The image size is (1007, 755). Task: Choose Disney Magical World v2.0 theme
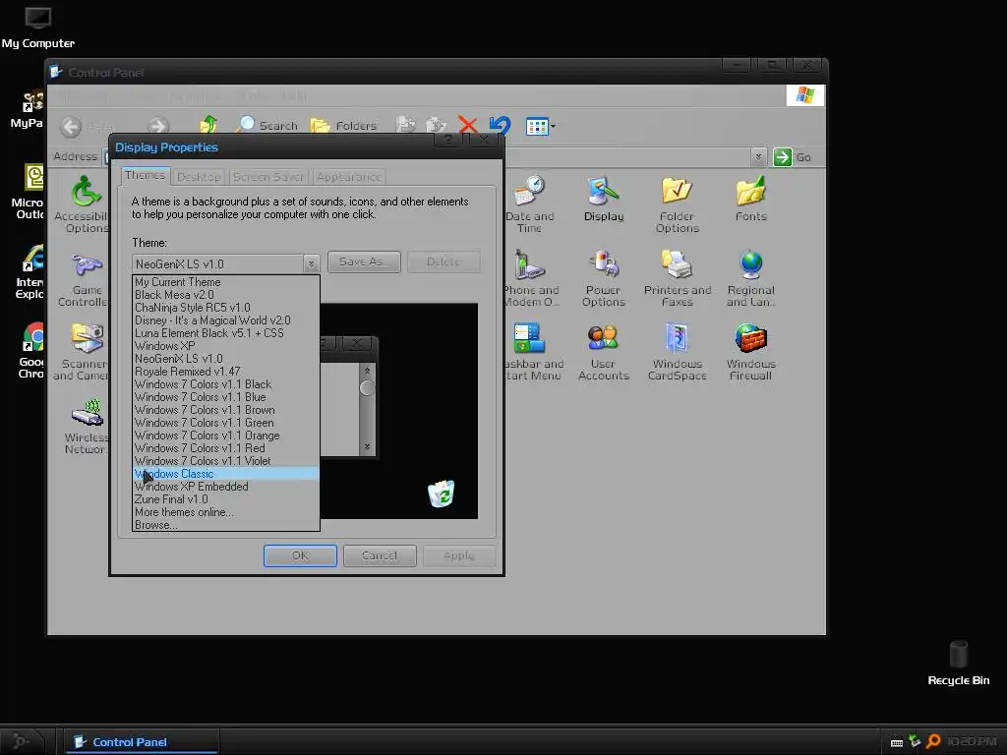point(225,320)
